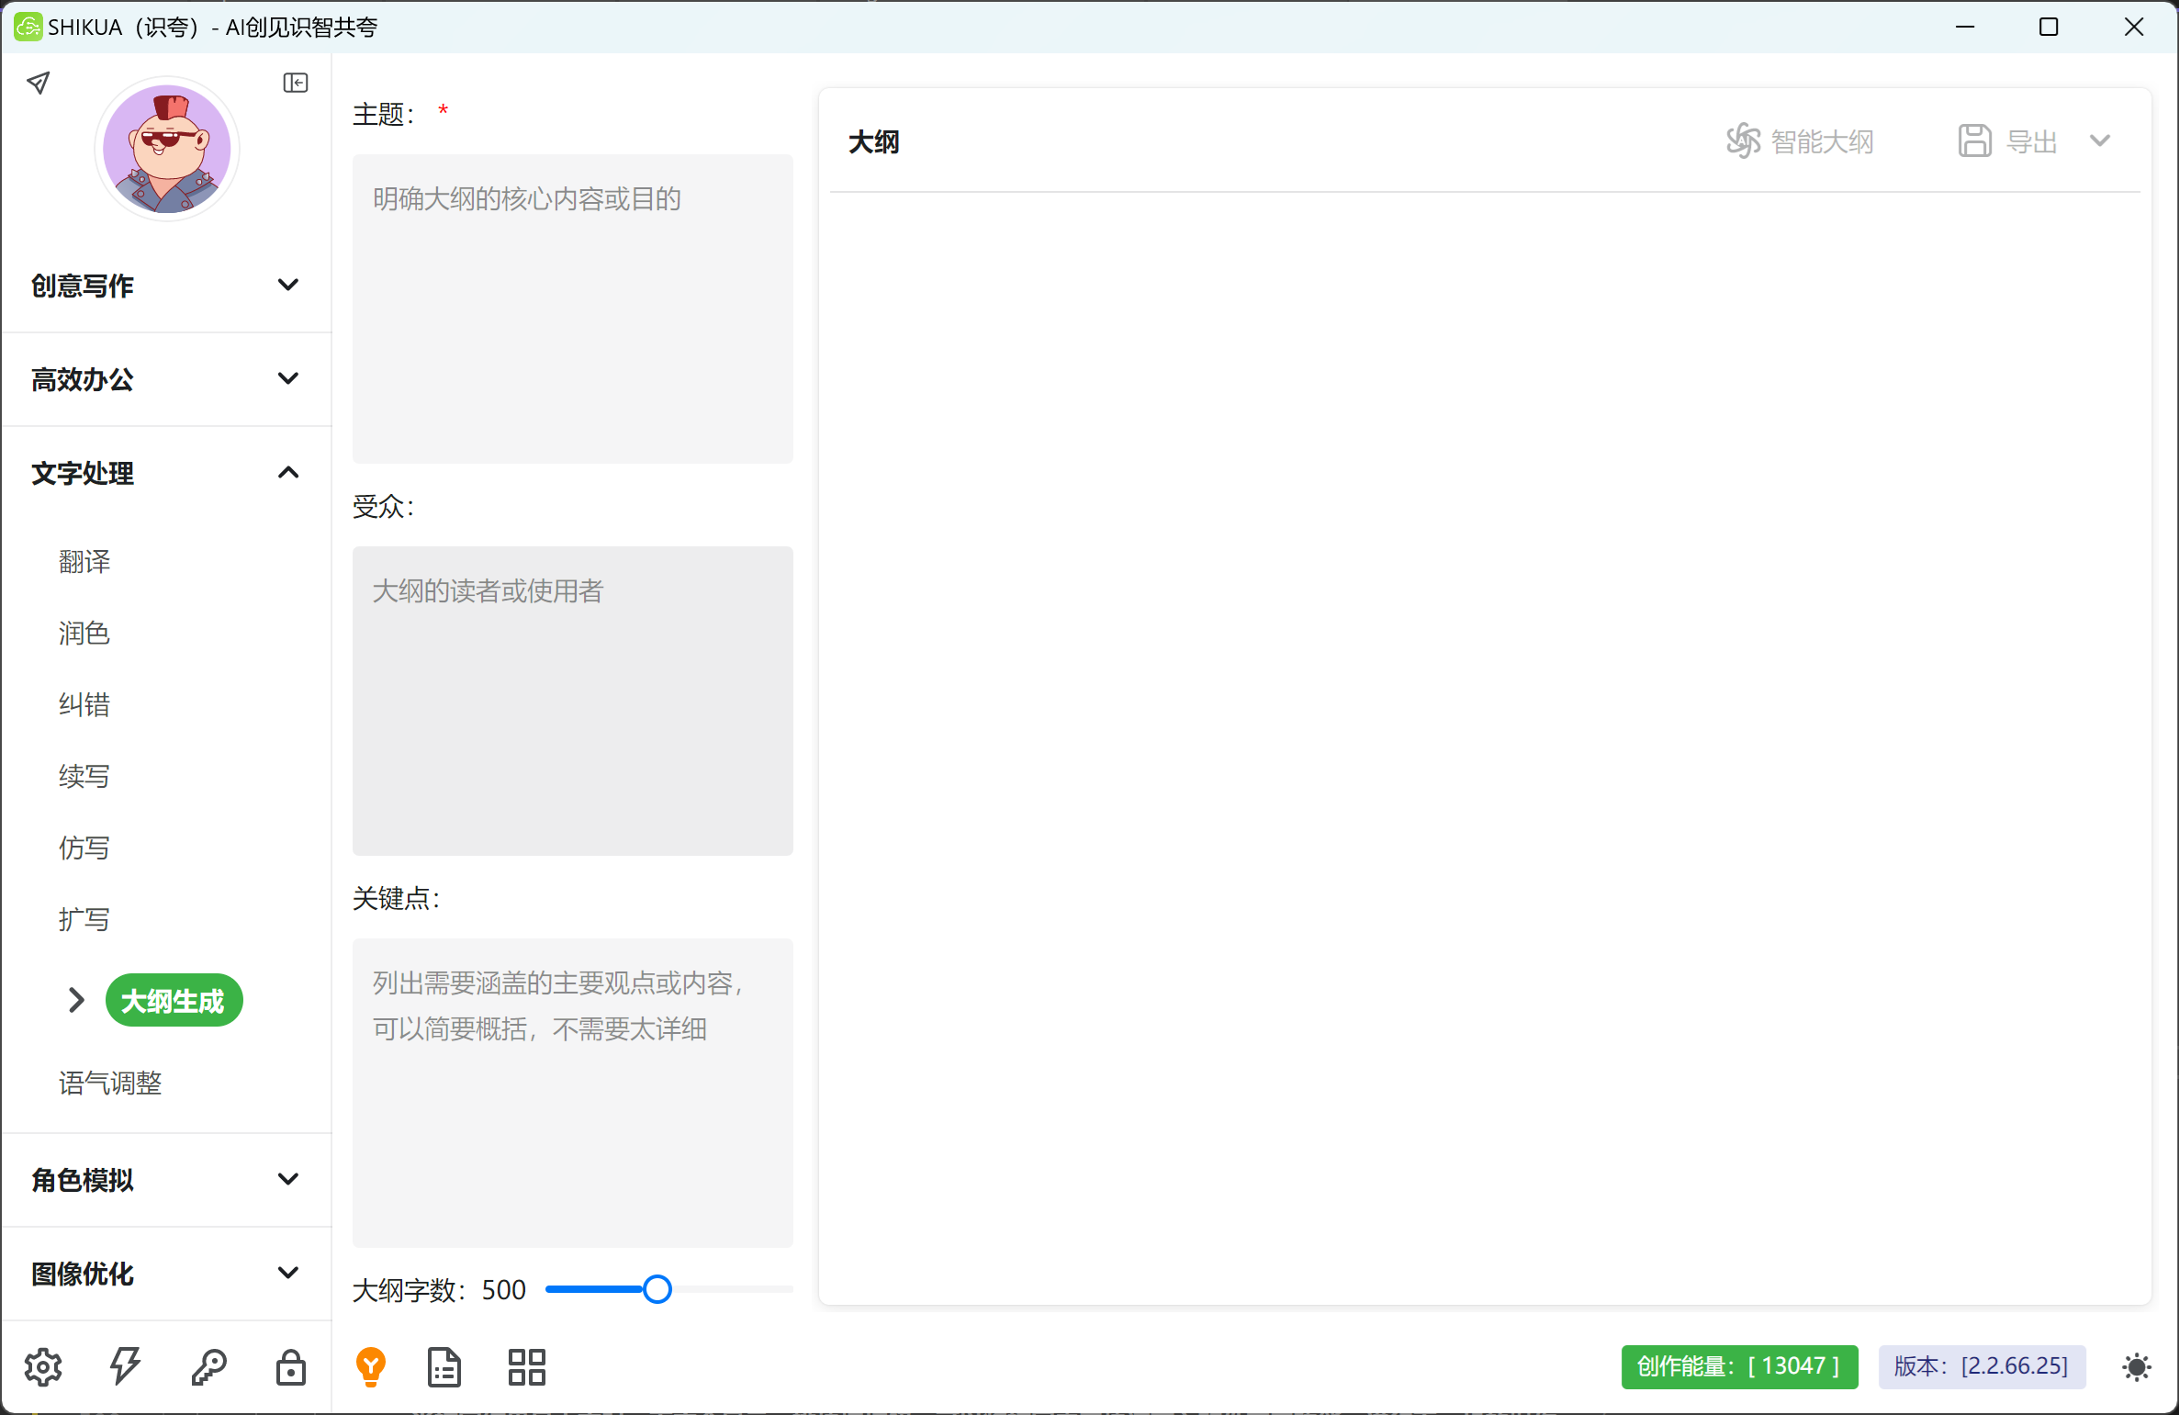Click the 版本 2.2.66.25 badge
Screen dimensions: 2179x1415
tap(1982, 1366)
